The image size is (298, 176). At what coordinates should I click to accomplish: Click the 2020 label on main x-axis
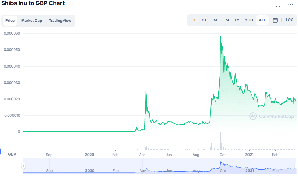(x=90, y=155)
